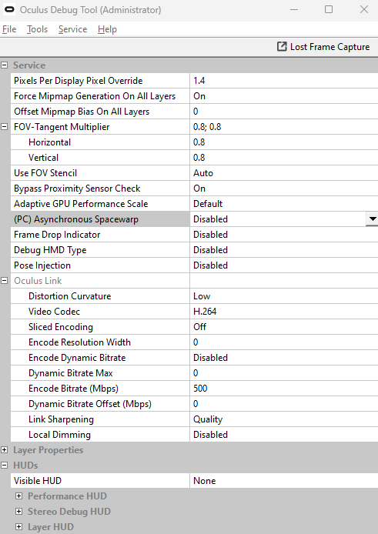Open the Tools menu
This screenshot has height=534, width=378.
37,29
